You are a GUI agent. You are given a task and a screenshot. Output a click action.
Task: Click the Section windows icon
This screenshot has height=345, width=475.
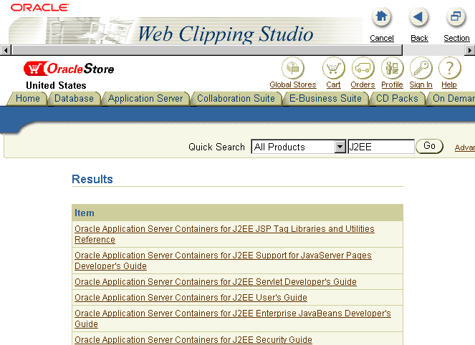[456, 17]
